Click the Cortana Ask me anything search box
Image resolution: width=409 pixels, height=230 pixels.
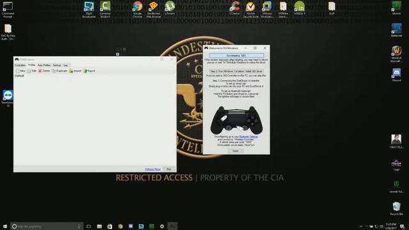(x=47, y=226)
